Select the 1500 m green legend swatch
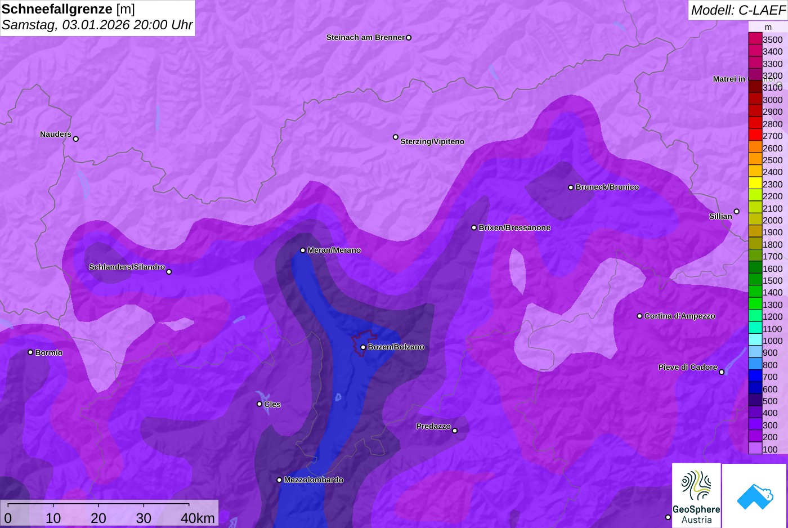 pyautogui.click(x=755, y=280)
